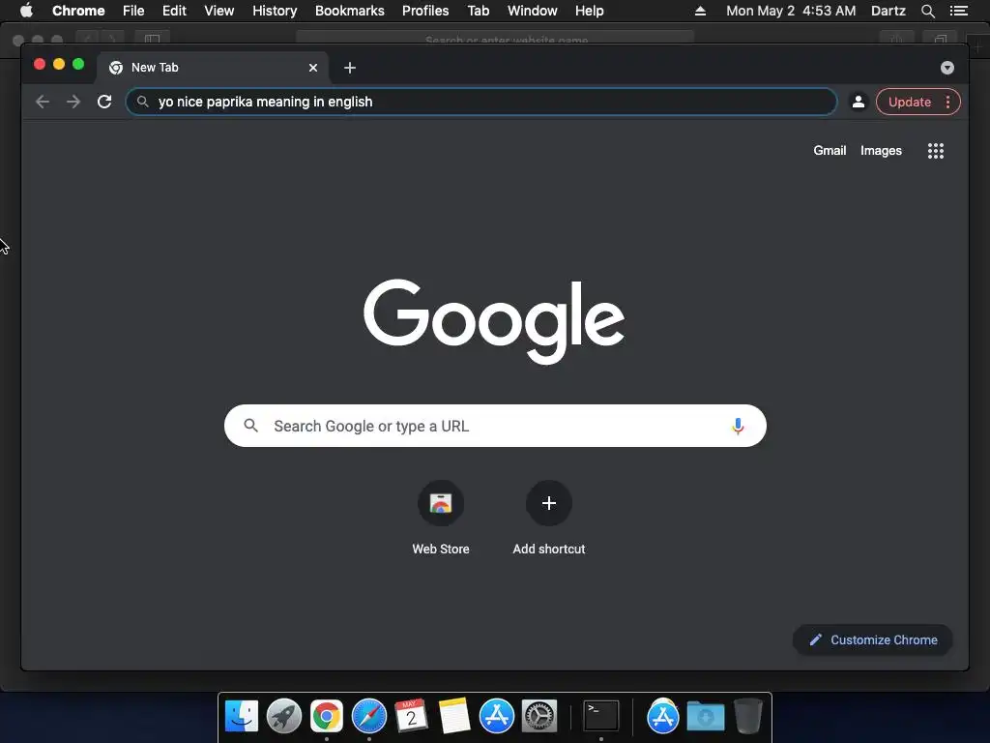Expand the tab search dropdown arrow

click(x=947, y=68)
